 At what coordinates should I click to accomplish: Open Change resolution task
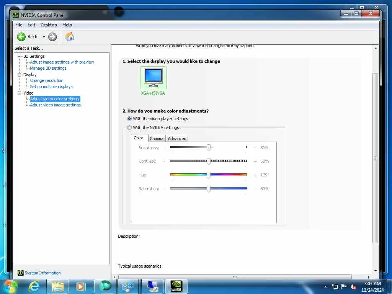point(47,80)
